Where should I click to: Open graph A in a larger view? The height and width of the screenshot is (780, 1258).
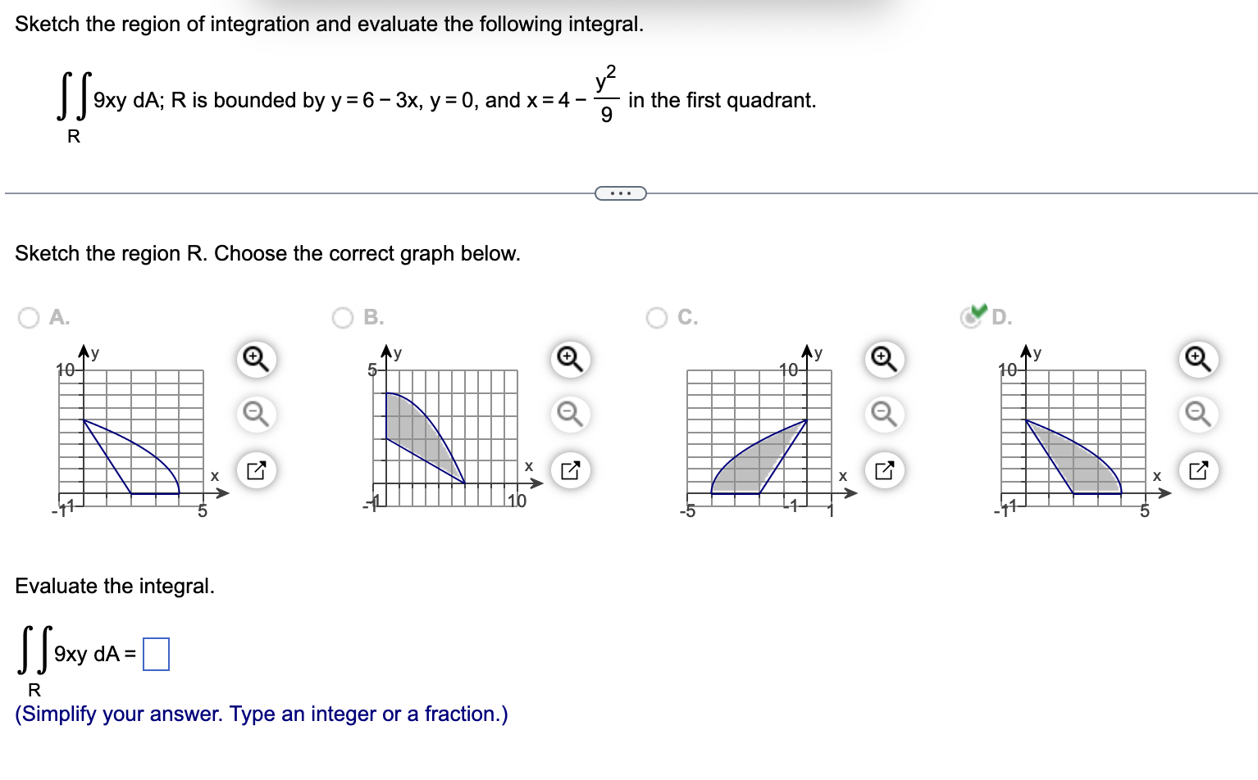[x=255, y=470]
